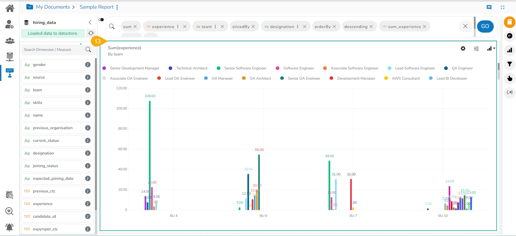The width and height of the screenshot is (516, 236).
Task: Refresh the datastore with the reload icon
Action: [91, 33]
